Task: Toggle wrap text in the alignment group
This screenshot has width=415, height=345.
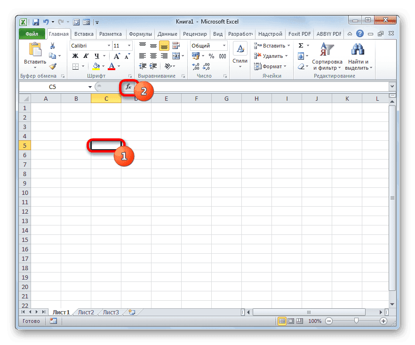Action: (x=176, y=45)
